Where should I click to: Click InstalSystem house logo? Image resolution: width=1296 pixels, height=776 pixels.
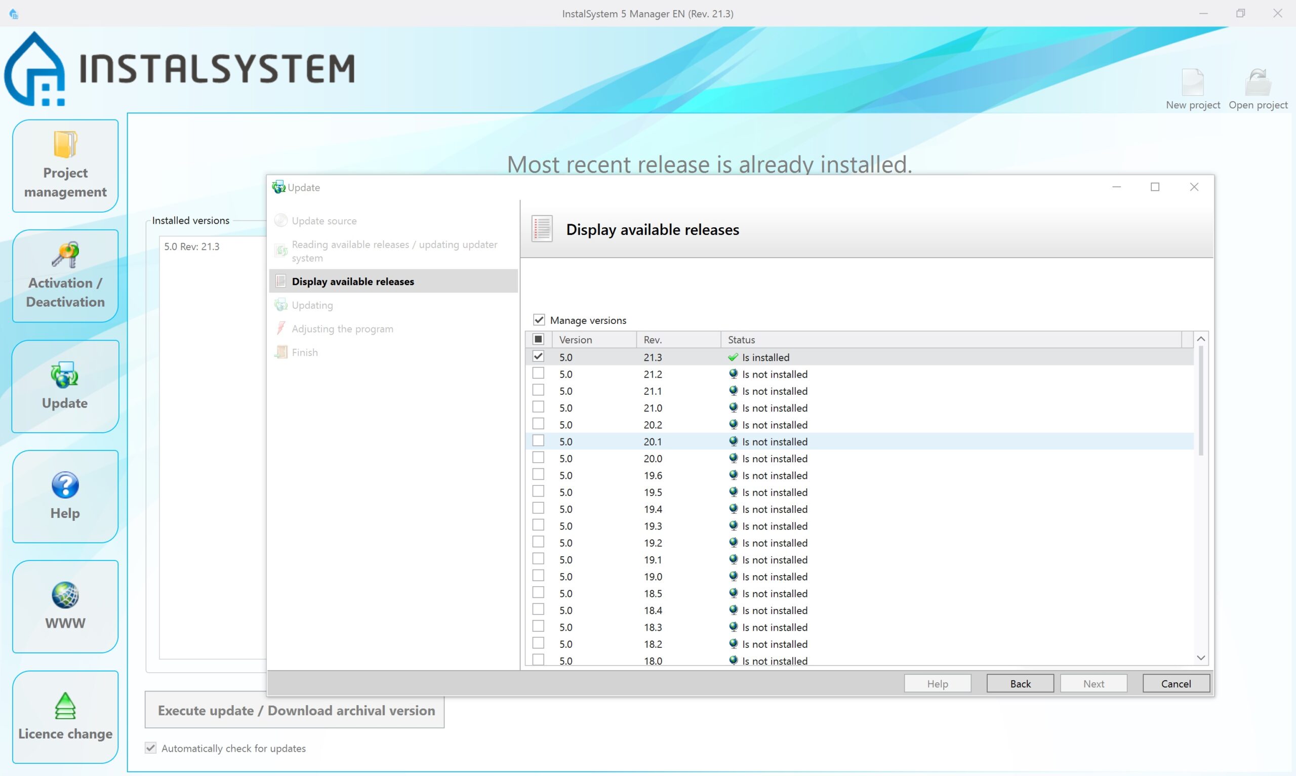point(34,68)
